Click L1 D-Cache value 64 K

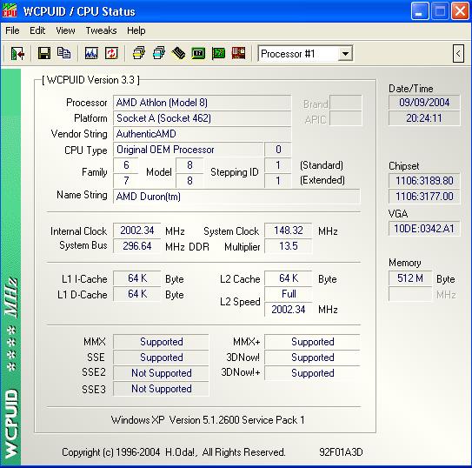137,294
